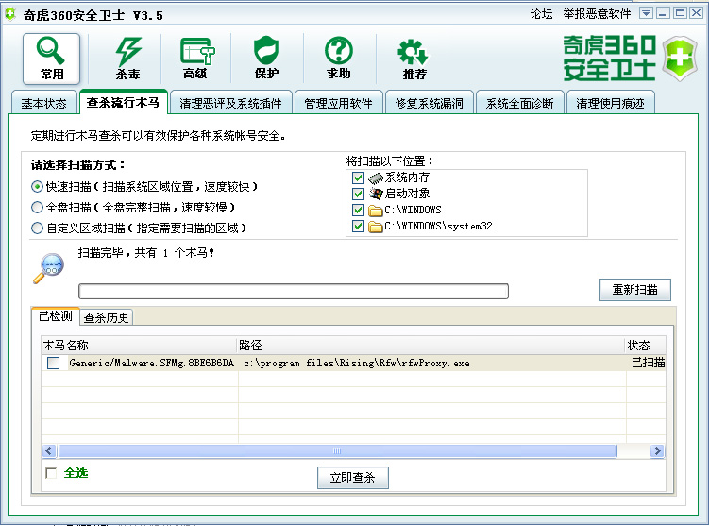Click the 重新扫描 rescan button
The image size is (709, 526).
[634, 290]
